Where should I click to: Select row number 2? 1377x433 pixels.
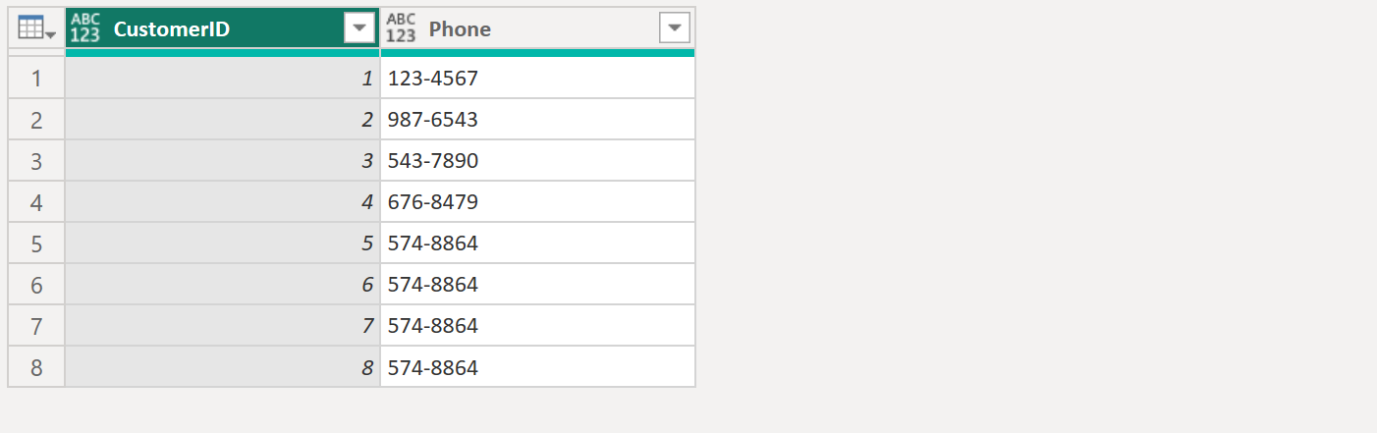[x=36, y=120]
